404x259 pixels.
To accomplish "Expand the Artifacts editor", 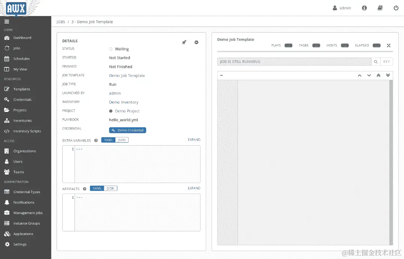I will (194, 188).
